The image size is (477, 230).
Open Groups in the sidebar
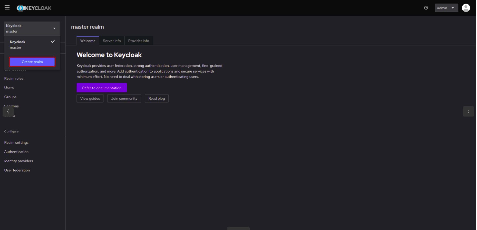point(10,97)
